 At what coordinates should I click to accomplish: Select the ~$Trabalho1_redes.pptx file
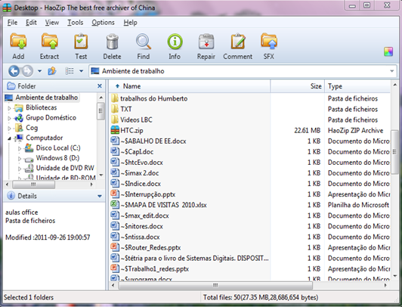point(155,268)
